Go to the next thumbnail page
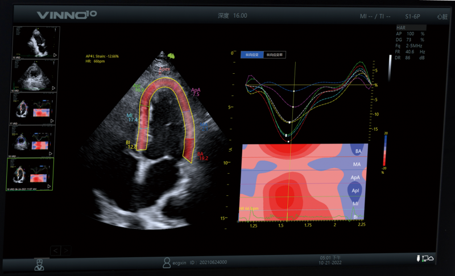Viewport: 455px width, 276px height. 66,250
